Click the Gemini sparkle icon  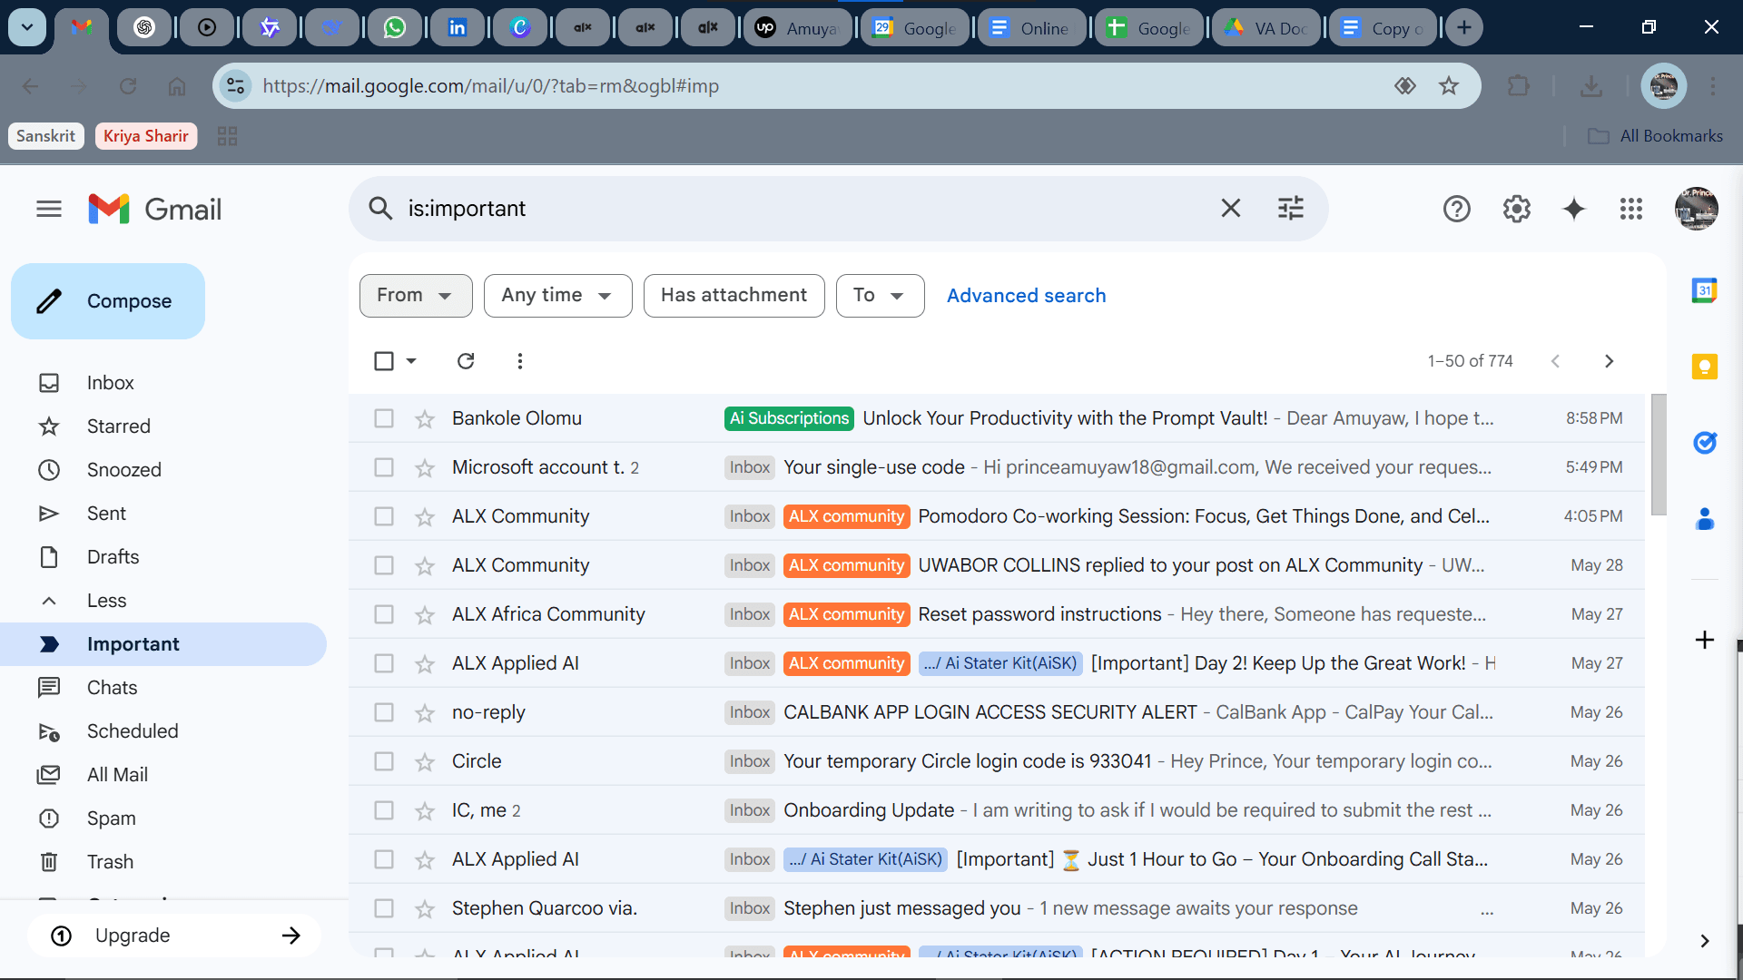tap(1573, 210)
